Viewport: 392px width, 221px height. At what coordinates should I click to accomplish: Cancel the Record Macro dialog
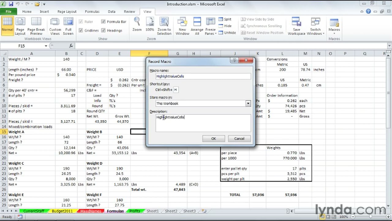pyautogui.click(x=239, y=138)
